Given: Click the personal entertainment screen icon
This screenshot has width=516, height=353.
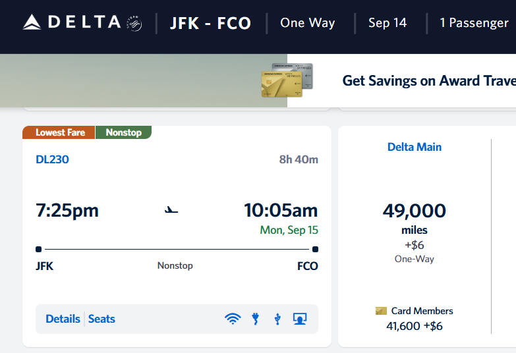Looking at the screenshot, I should [300, 319].
